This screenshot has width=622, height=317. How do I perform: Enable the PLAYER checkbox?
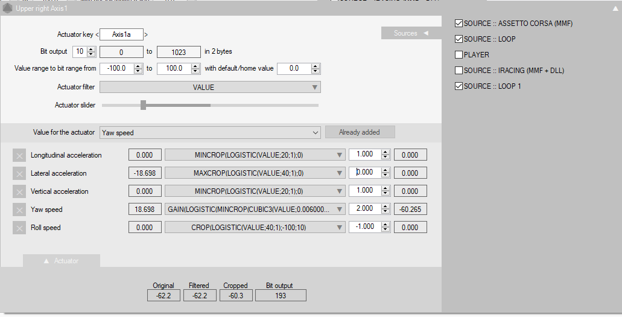coord(459,55)
